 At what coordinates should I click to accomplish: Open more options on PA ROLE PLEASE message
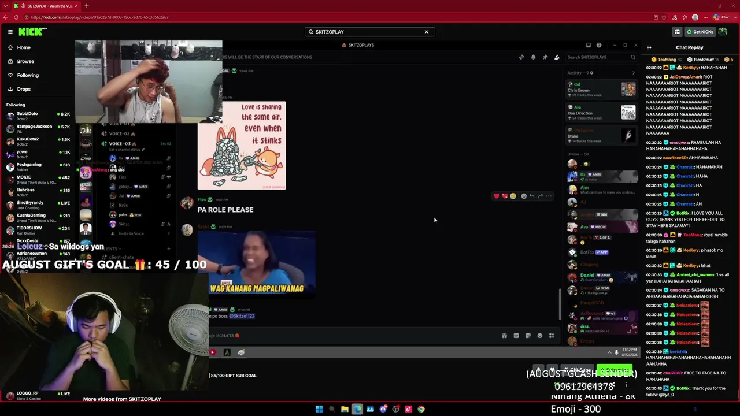click(x=549, y=196)
